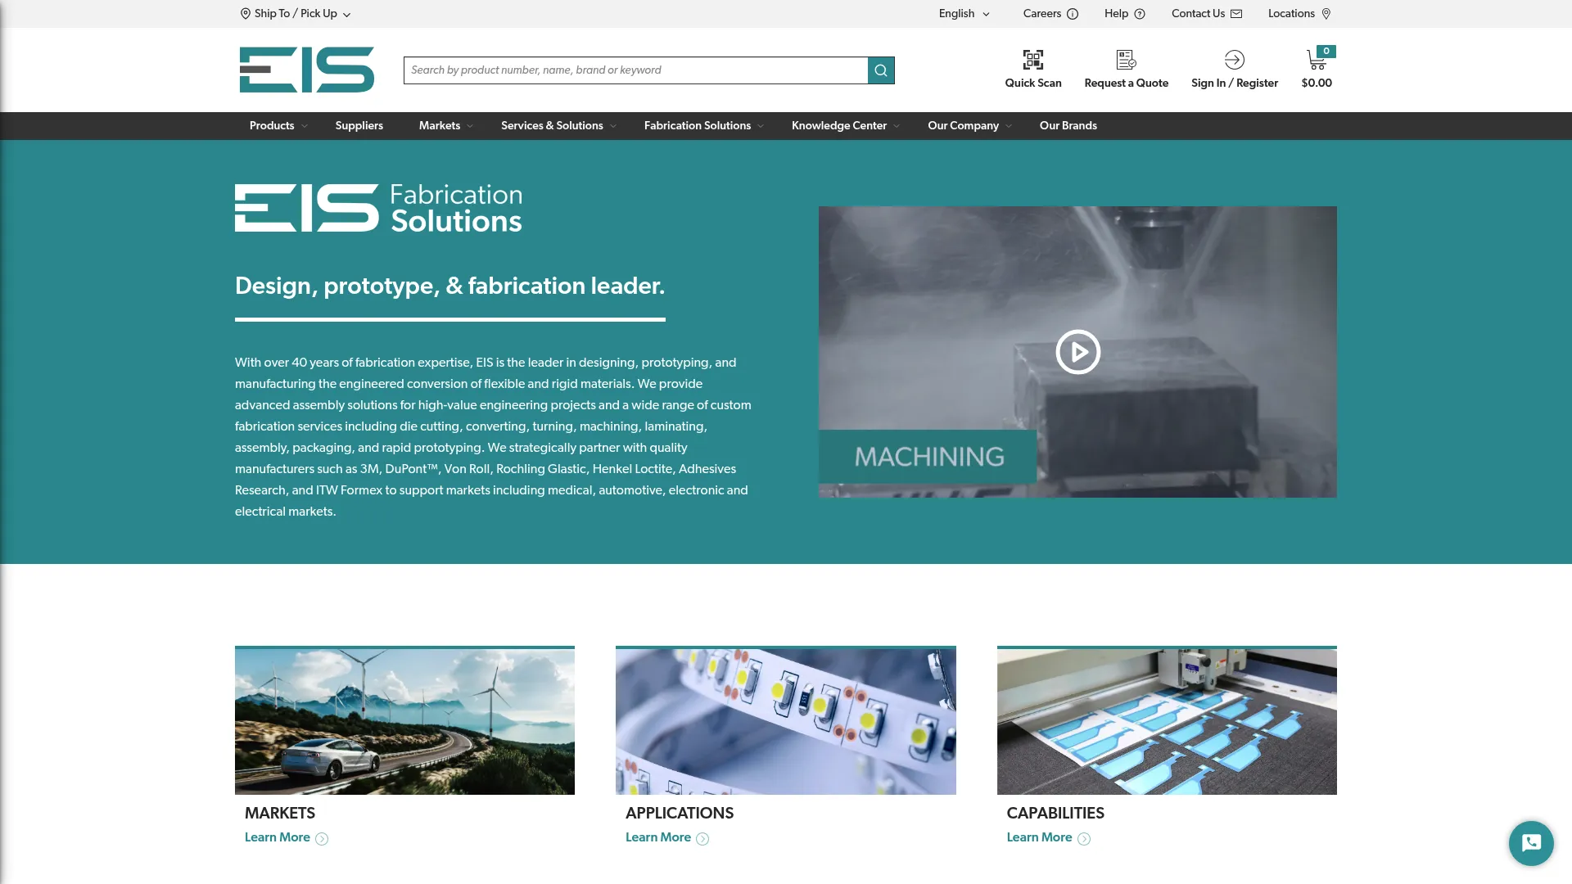The width and height of the screenshot is (1572, 884).
Task: Click the Careers info icon
Action: click(x=1073, y=14)
